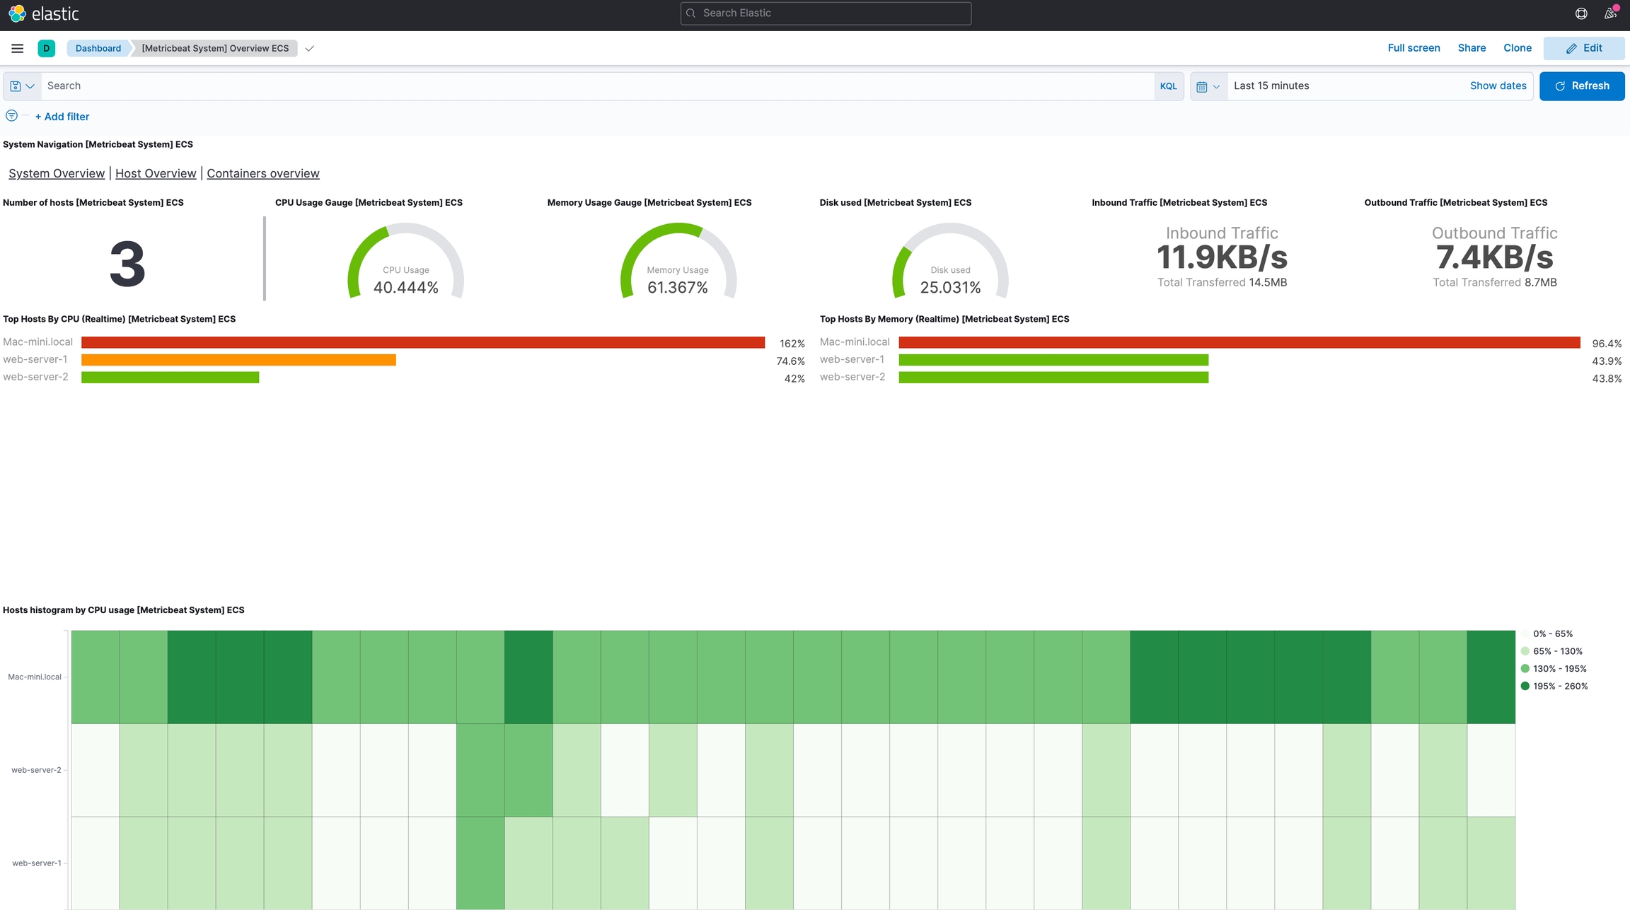Open the System Overview link
Viewport: 1630px width, 910px height.
57,173
